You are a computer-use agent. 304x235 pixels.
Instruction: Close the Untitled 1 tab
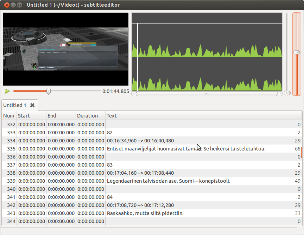[32, 105]
